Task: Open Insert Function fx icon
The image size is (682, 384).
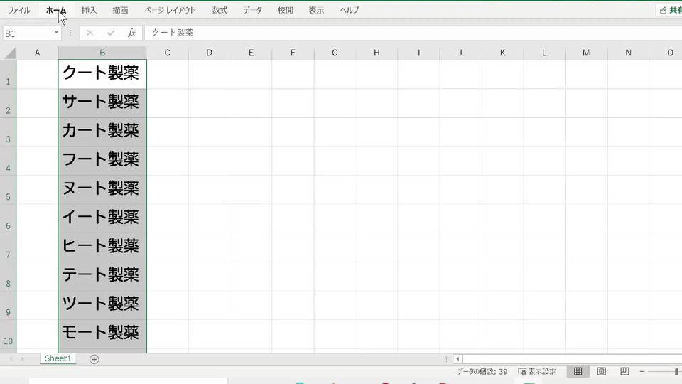Action: pos(132,33)
